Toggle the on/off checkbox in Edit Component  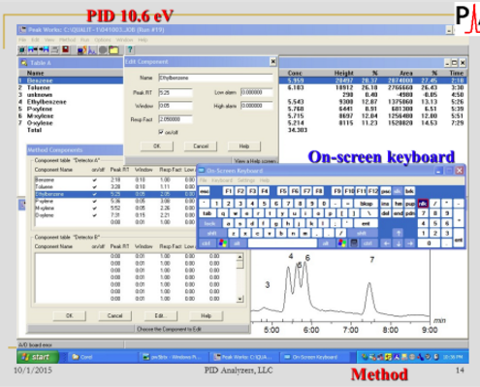click(161, 132)
